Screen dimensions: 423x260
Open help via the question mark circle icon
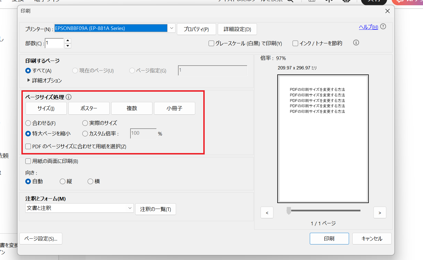pyautogui.click(x=383, y=27)
